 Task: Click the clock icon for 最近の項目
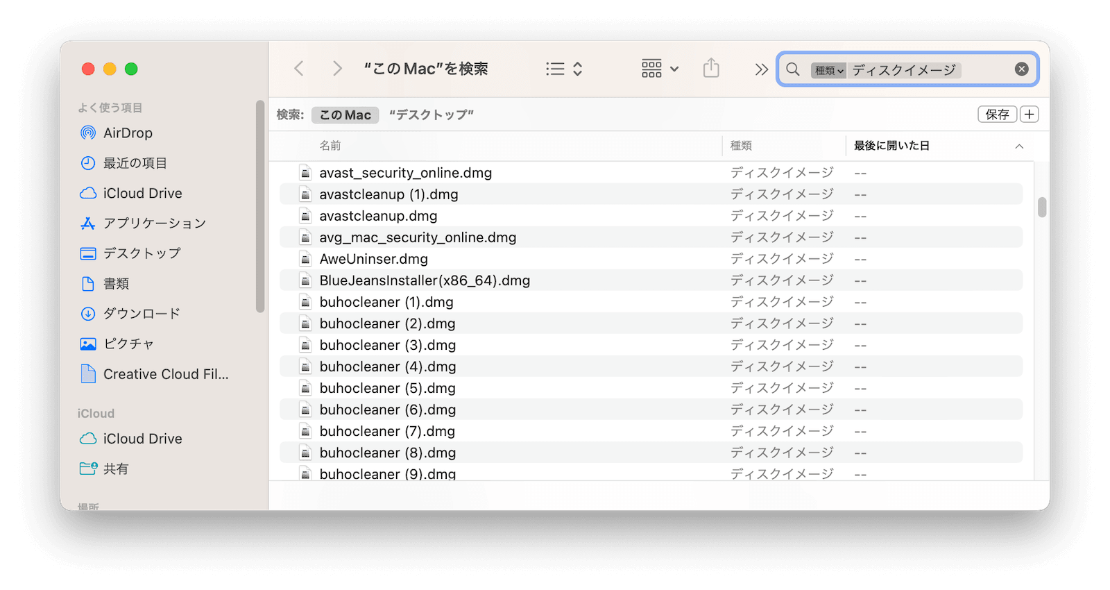pyautogui.click(x=88, y=163)
